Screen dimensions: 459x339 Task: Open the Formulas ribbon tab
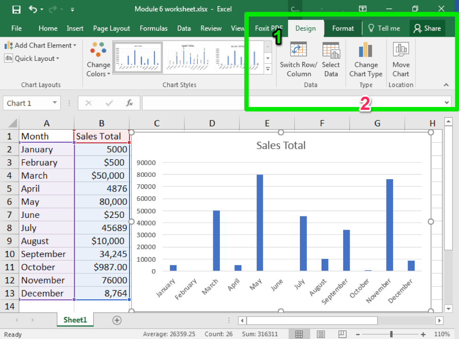(153, 28)
